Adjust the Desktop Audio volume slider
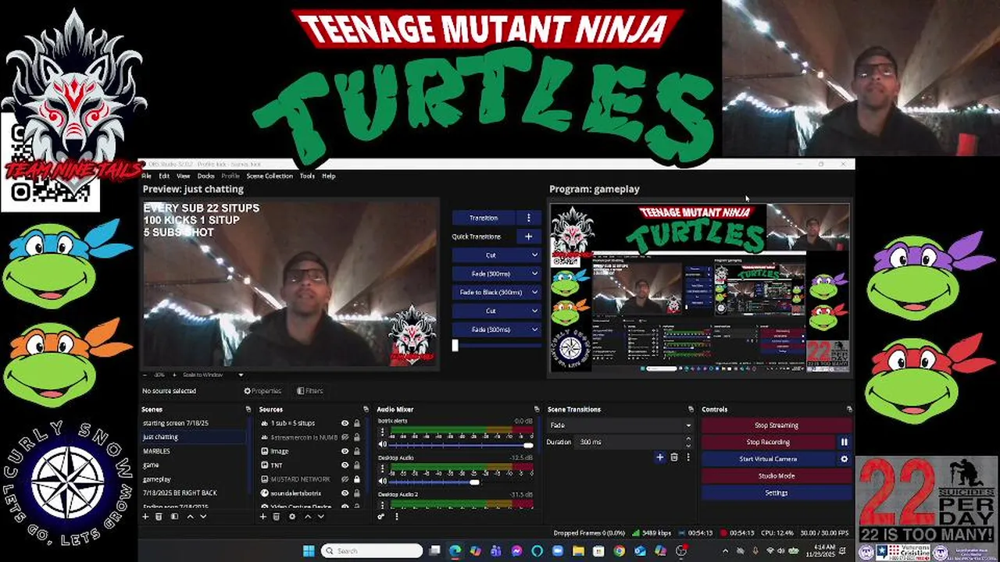Screen dimensions: 1000x562 tap(461, 482)
